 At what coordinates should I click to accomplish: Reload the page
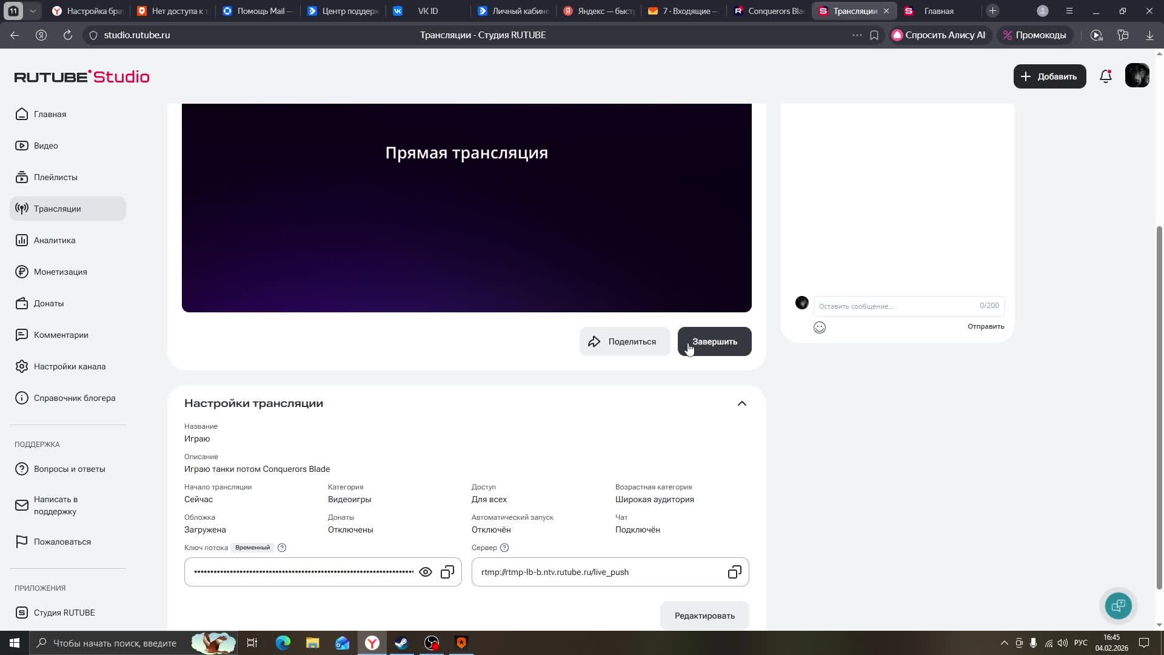point(68,35)
